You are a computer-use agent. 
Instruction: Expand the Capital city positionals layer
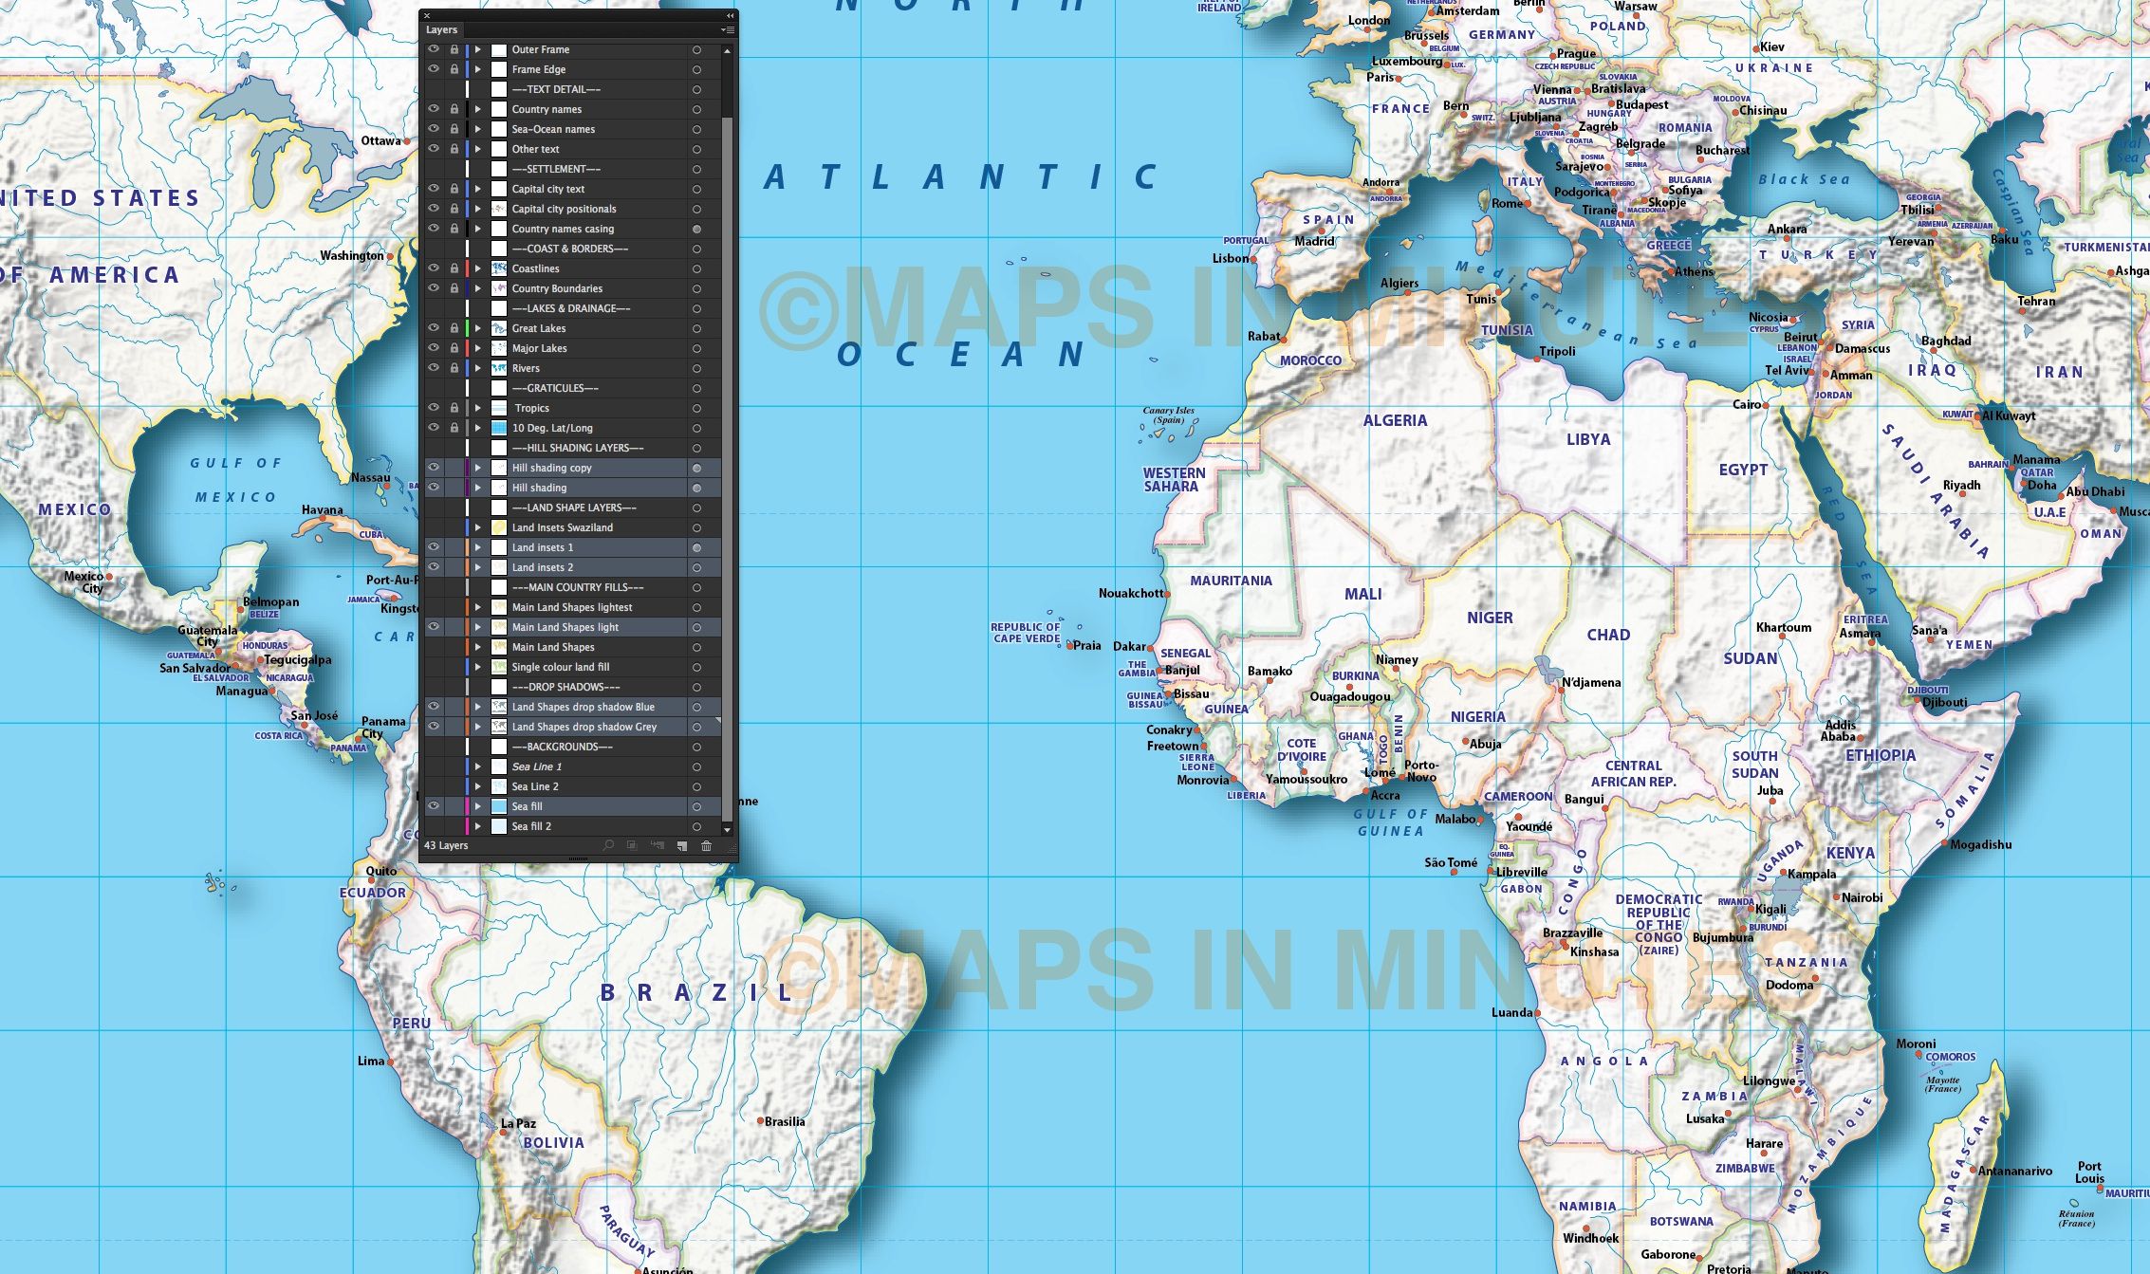click(x=478, y=209)
